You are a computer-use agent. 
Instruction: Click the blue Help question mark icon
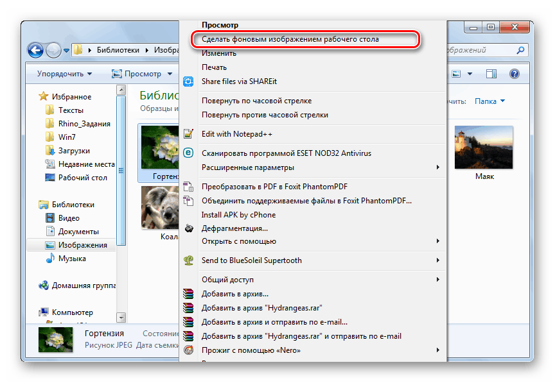pyautogui.click(x=515, y=74)
